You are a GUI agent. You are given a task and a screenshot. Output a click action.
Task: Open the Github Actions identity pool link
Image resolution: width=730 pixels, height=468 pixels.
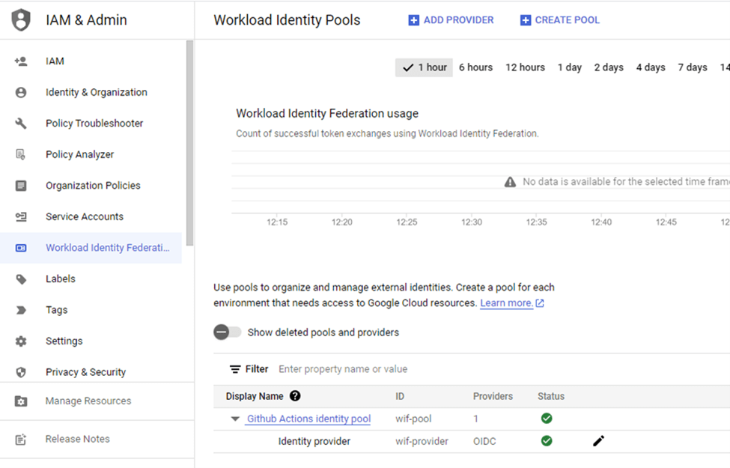pos(308,419)
